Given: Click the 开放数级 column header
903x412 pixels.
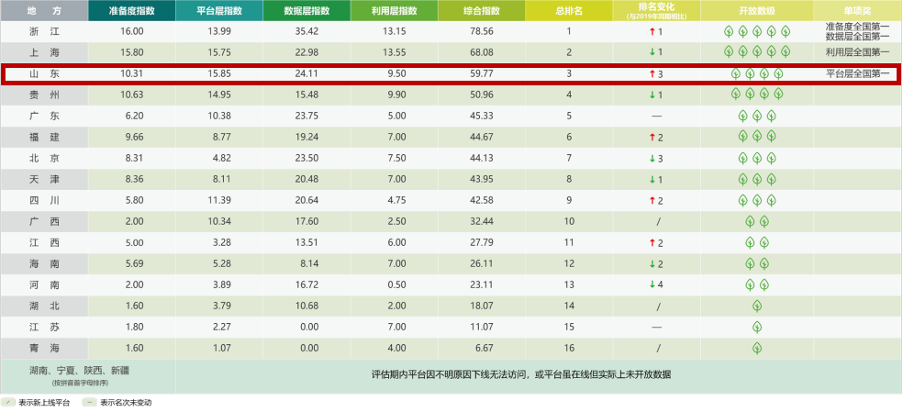Looking at the screenshot, I should pyautogui.click(x=757, y=11).
